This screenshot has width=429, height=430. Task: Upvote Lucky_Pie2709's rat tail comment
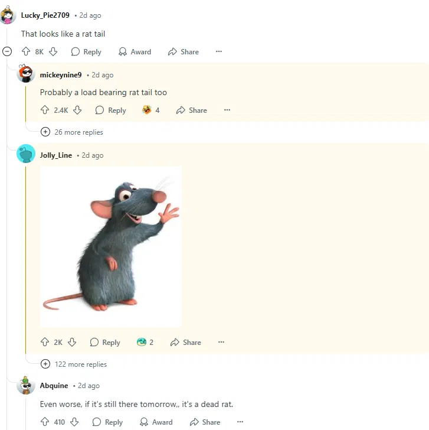[x=26, y=51]
